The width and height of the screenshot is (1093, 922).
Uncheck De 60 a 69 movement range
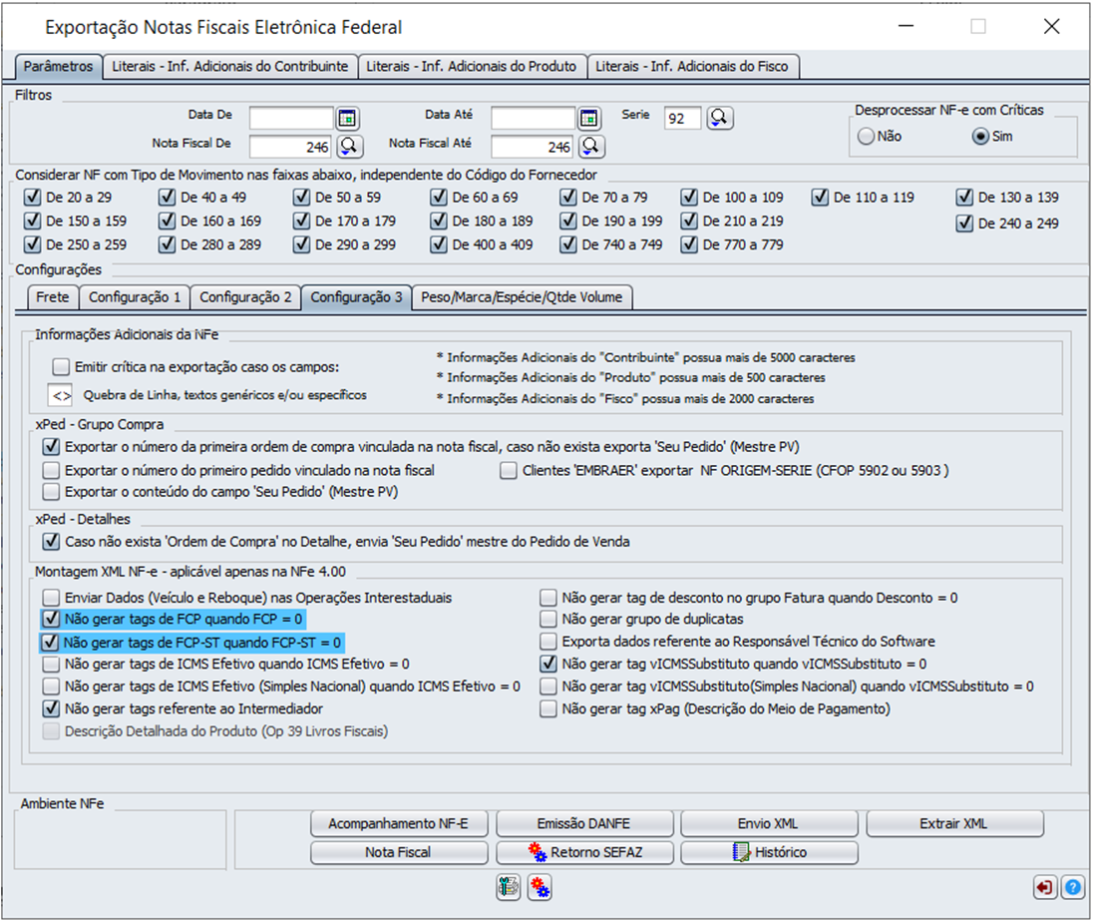click(x=439, y=198)
